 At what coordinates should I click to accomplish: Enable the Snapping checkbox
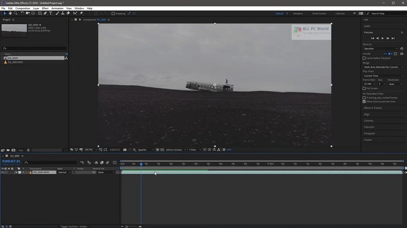pyautogui.click(x=113, y=13)
